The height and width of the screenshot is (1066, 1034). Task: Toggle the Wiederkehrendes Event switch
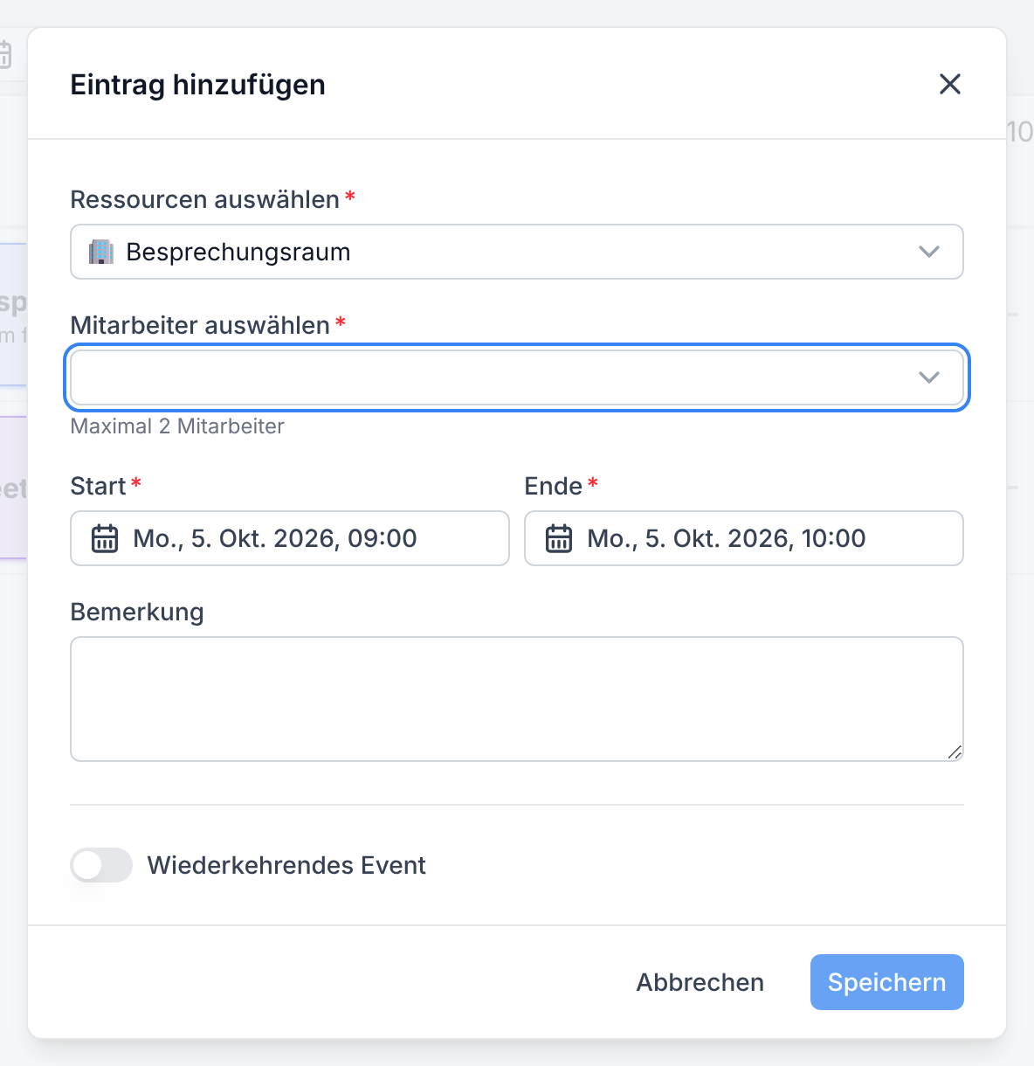tap(101, 865)
